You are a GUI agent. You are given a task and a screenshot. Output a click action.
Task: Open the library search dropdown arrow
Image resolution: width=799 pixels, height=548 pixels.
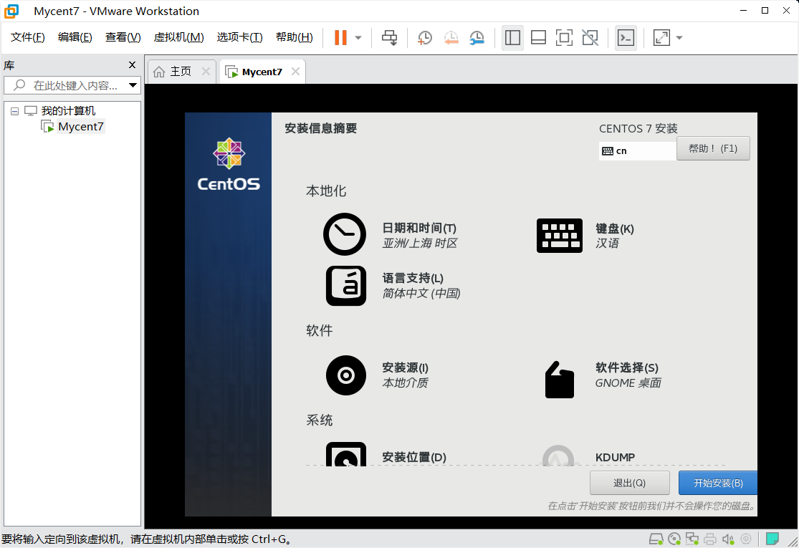(x=133, y=85)
